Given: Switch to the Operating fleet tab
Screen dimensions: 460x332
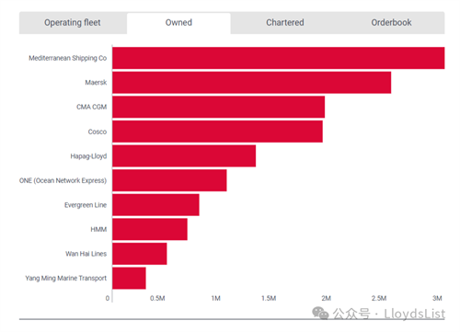Looking at the screenshot, I should click(73, 23).
